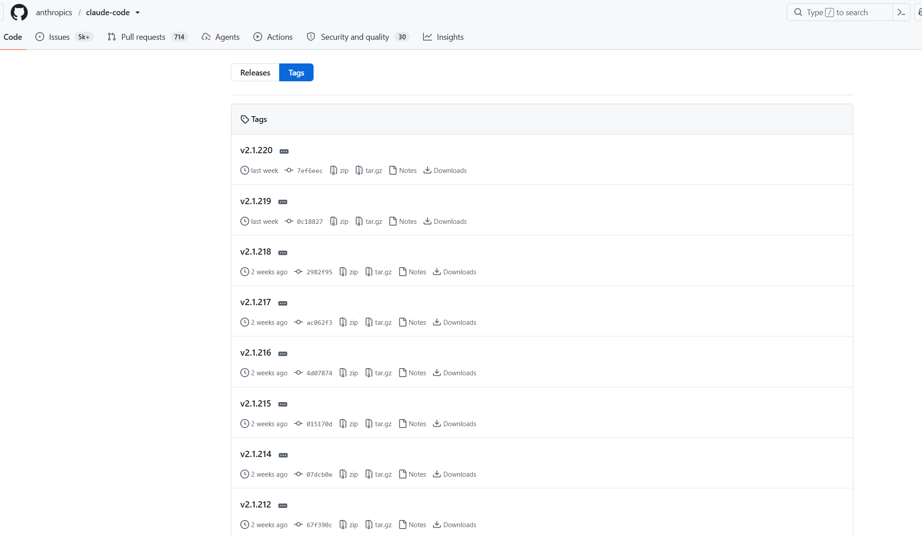Open the v2.1.220 tag
Image resolution: width=922 pixels, height=537 pixels.
click(256, 151)
